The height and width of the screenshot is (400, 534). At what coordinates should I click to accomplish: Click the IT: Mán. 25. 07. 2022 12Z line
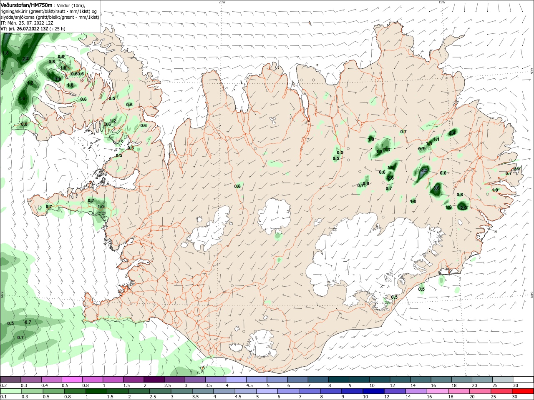pyautogui.click(x=27, y=23)
